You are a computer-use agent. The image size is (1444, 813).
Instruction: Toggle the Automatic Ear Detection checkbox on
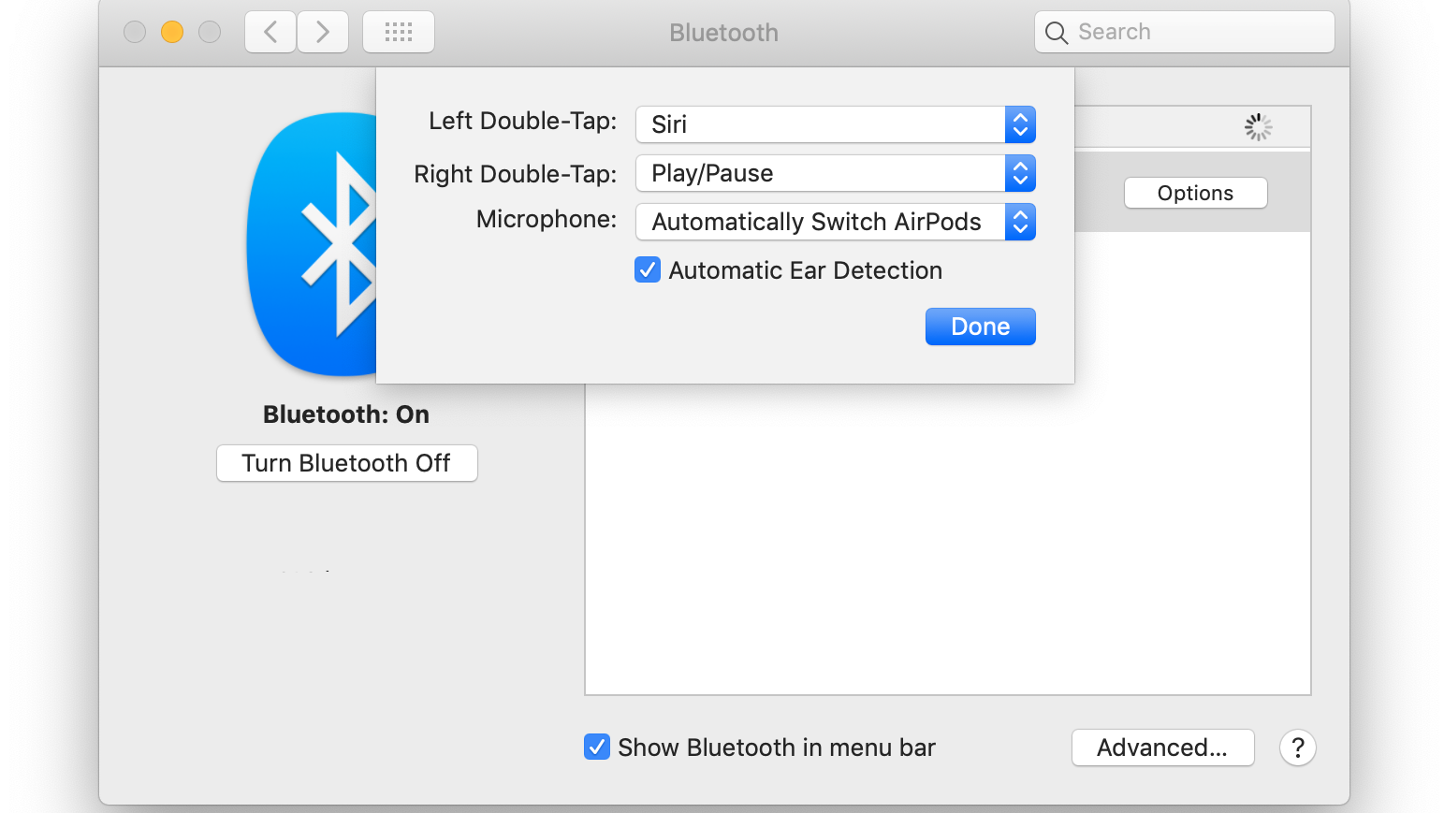pyautogui.click(x=648, y=269)
